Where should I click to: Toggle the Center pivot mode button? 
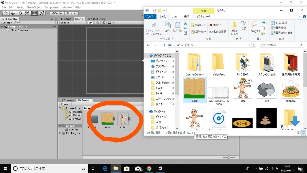click(57, 13)
